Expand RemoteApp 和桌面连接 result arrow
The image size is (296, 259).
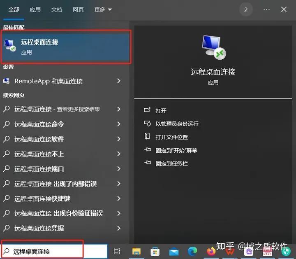[x=119, y=81]
